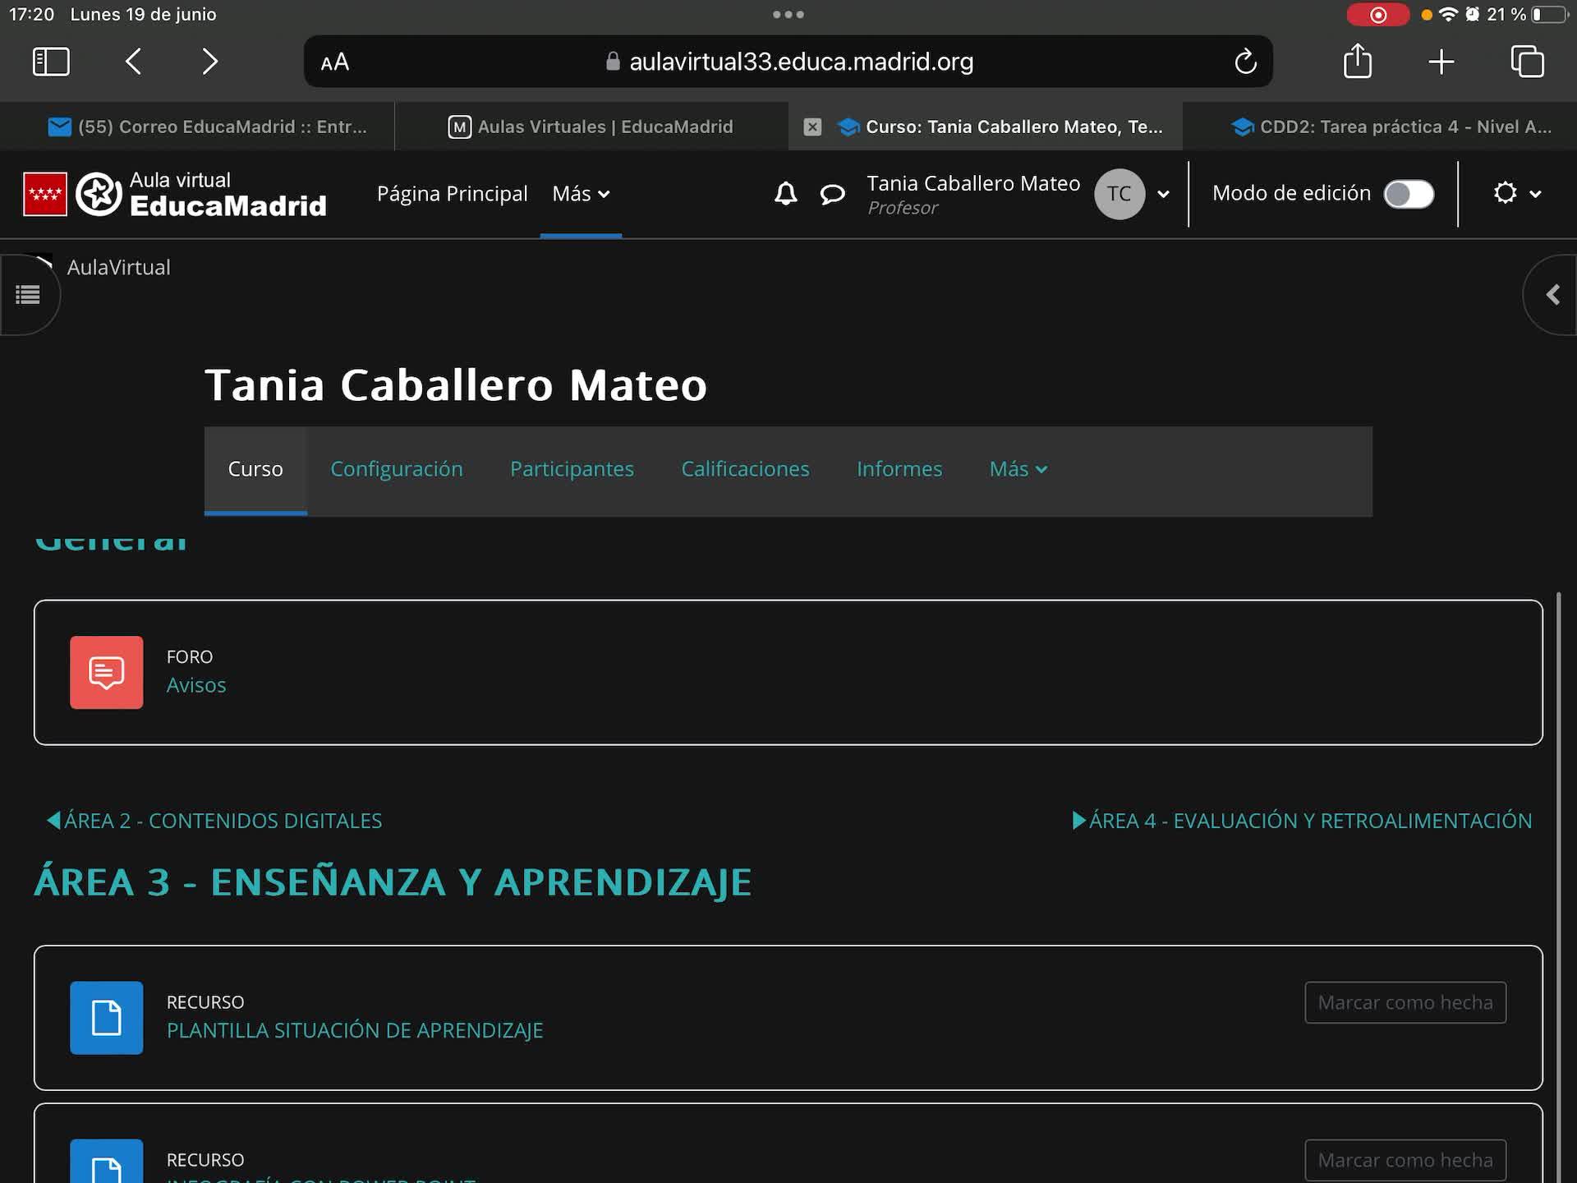The height and width of the screenshot is (1183, 1577).
Task: Go to ÁREA 4 - Evaluación y Retroalimentación
Action: pos(1302,821)
